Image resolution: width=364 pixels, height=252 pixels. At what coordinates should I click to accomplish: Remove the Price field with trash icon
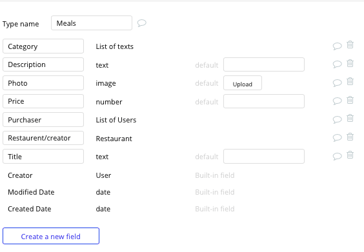(350, 100)
